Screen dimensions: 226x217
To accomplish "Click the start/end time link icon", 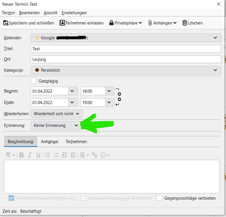I will tap(119, 97).
